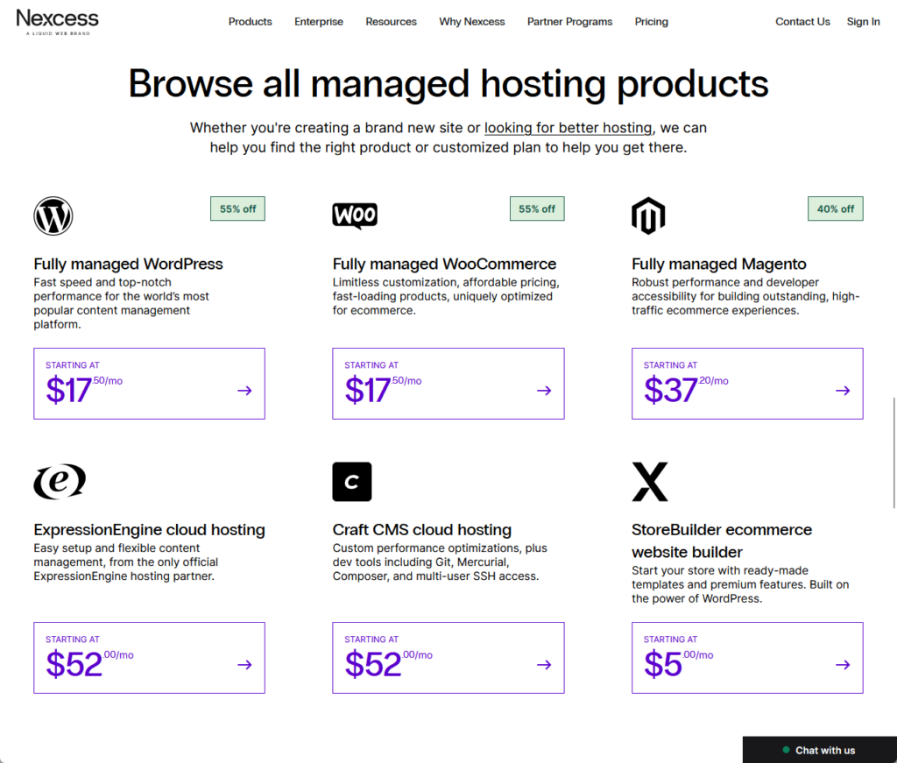Click StoreBuilder ecommerce website builder heading
Image resolution: width=897 pixels, height=763 pixels.
[x=722, y=540]
